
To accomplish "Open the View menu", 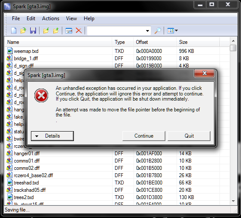I will (x=71, y=18).
